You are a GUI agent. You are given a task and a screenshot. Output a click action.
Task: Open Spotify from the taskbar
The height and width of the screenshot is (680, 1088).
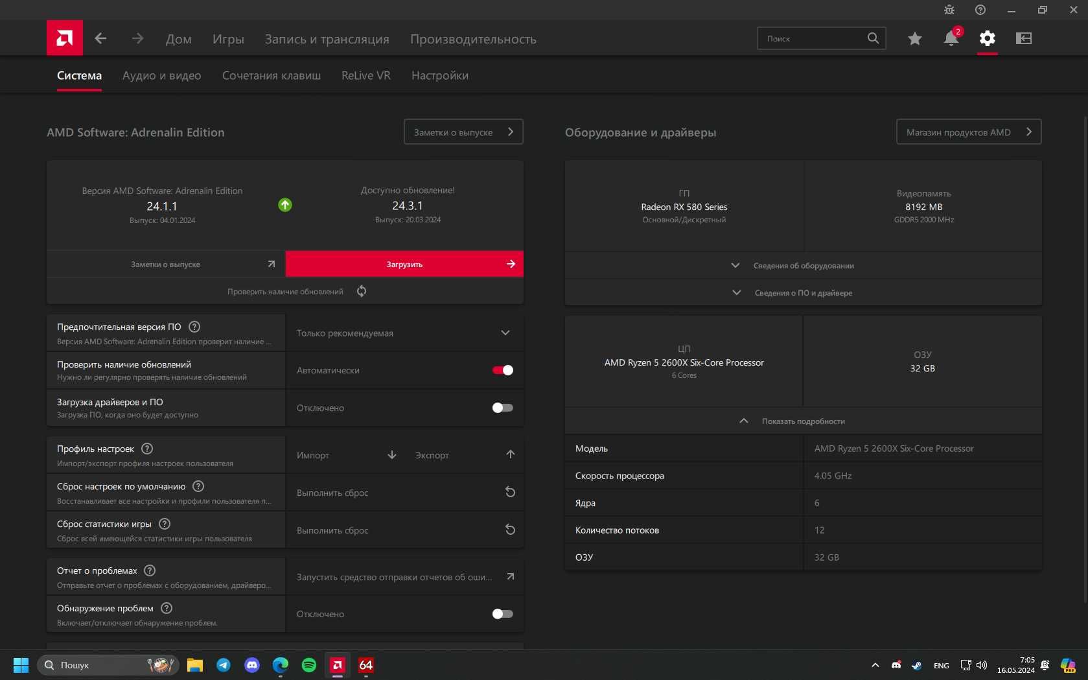point(309,665)
